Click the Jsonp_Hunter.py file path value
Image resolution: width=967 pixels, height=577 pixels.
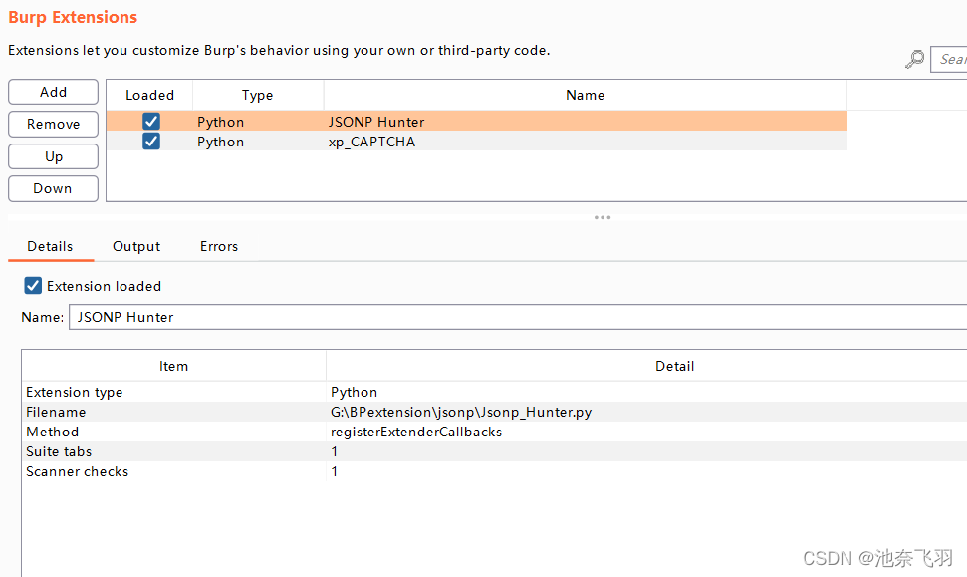461,412
